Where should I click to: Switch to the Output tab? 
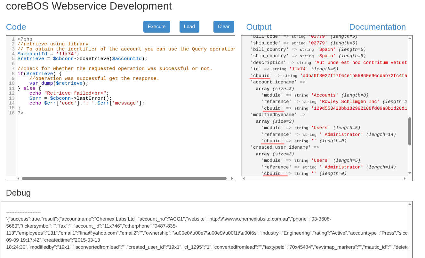pyautogui.click(x=259, y=27)
